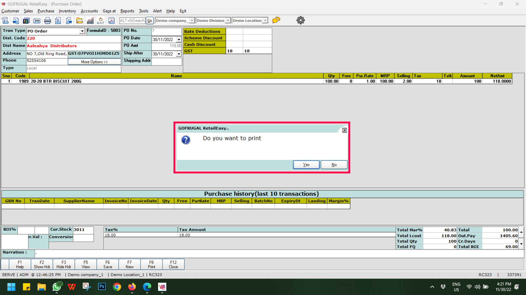The height and width of the screenshot is (295, 526).
Task: Expand the Demo Division dropdown
Action: tap(228, 20)
